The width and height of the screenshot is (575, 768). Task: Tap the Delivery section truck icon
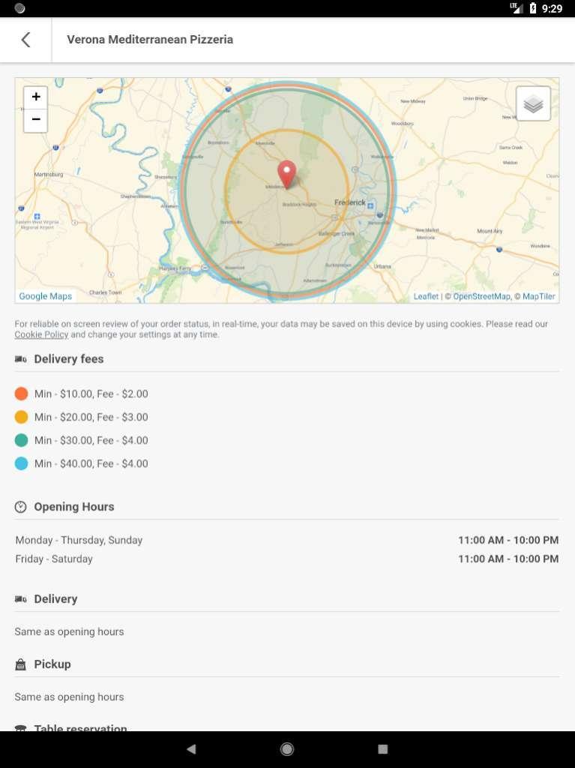coord(20,599)
